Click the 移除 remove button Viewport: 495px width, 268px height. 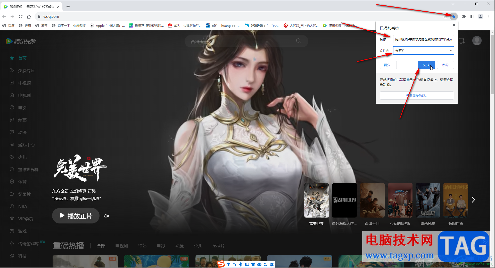click(445, 65)
